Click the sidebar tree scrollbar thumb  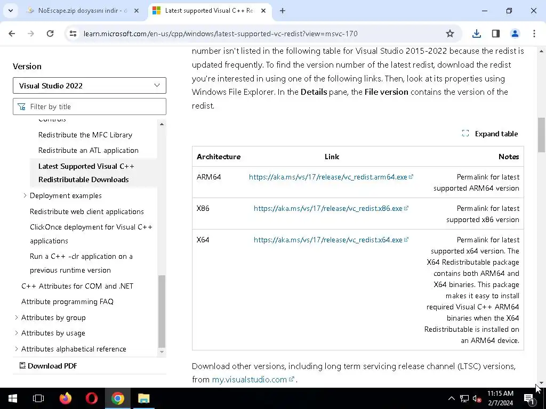(x=162, y=311)
